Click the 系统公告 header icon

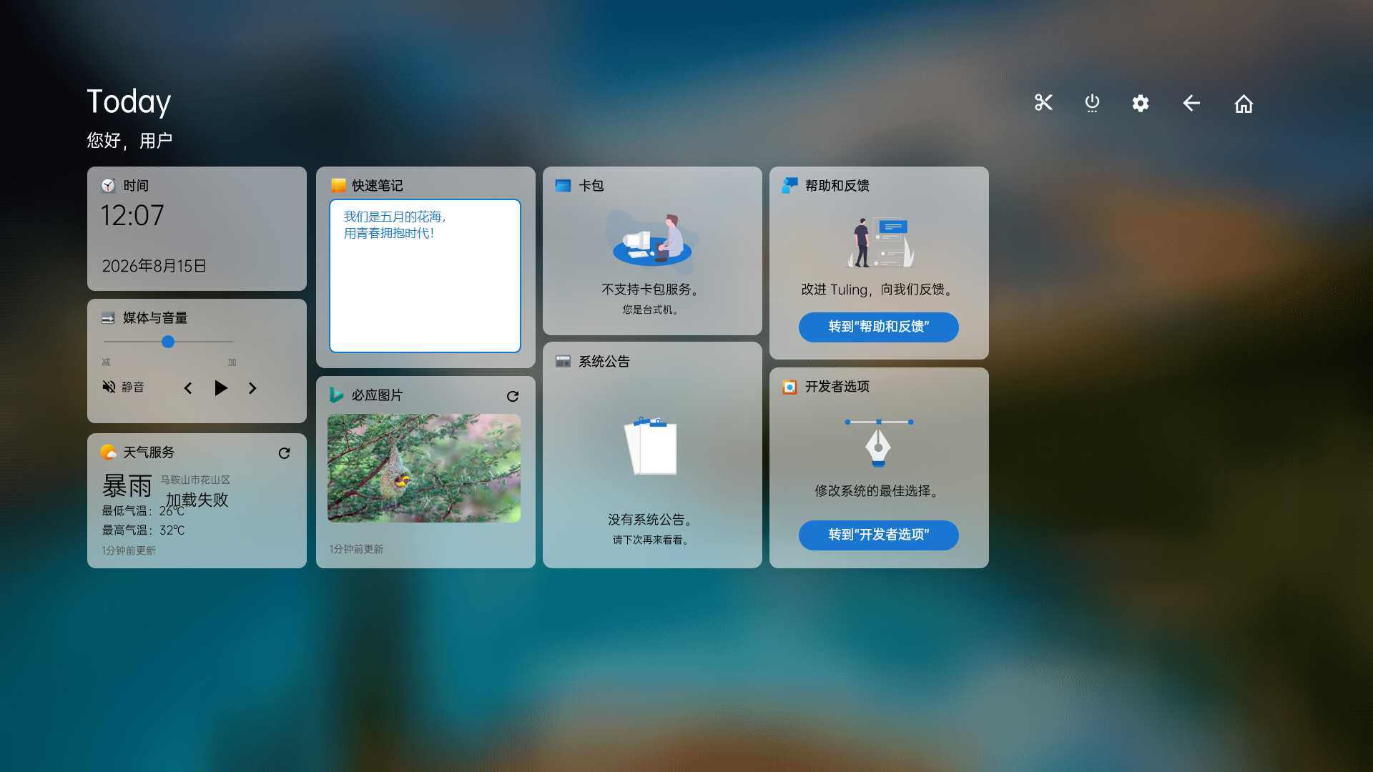pyautogui.click(x=563, y=361)
